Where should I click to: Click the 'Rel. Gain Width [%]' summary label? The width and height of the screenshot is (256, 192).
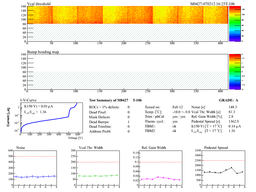click(x=207, y=117)
